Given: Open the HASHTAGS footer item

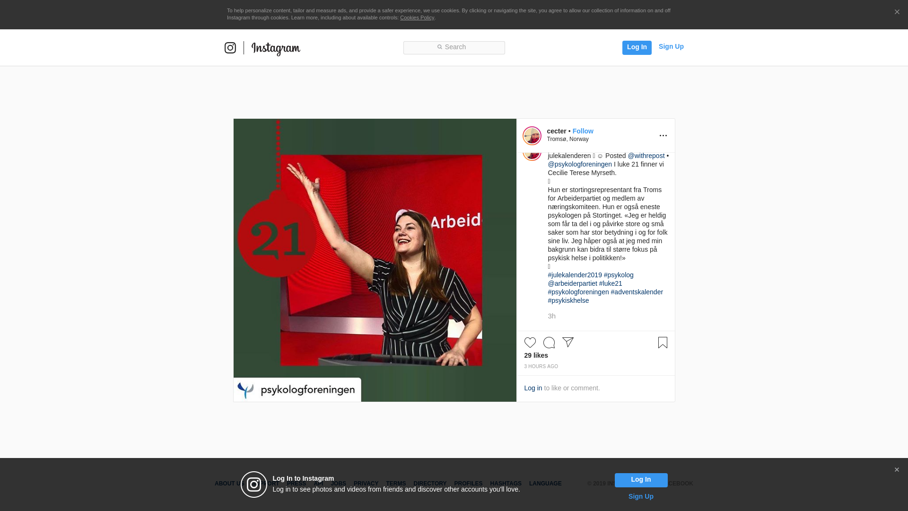Looking at the screenshot, I should (506, 484).
